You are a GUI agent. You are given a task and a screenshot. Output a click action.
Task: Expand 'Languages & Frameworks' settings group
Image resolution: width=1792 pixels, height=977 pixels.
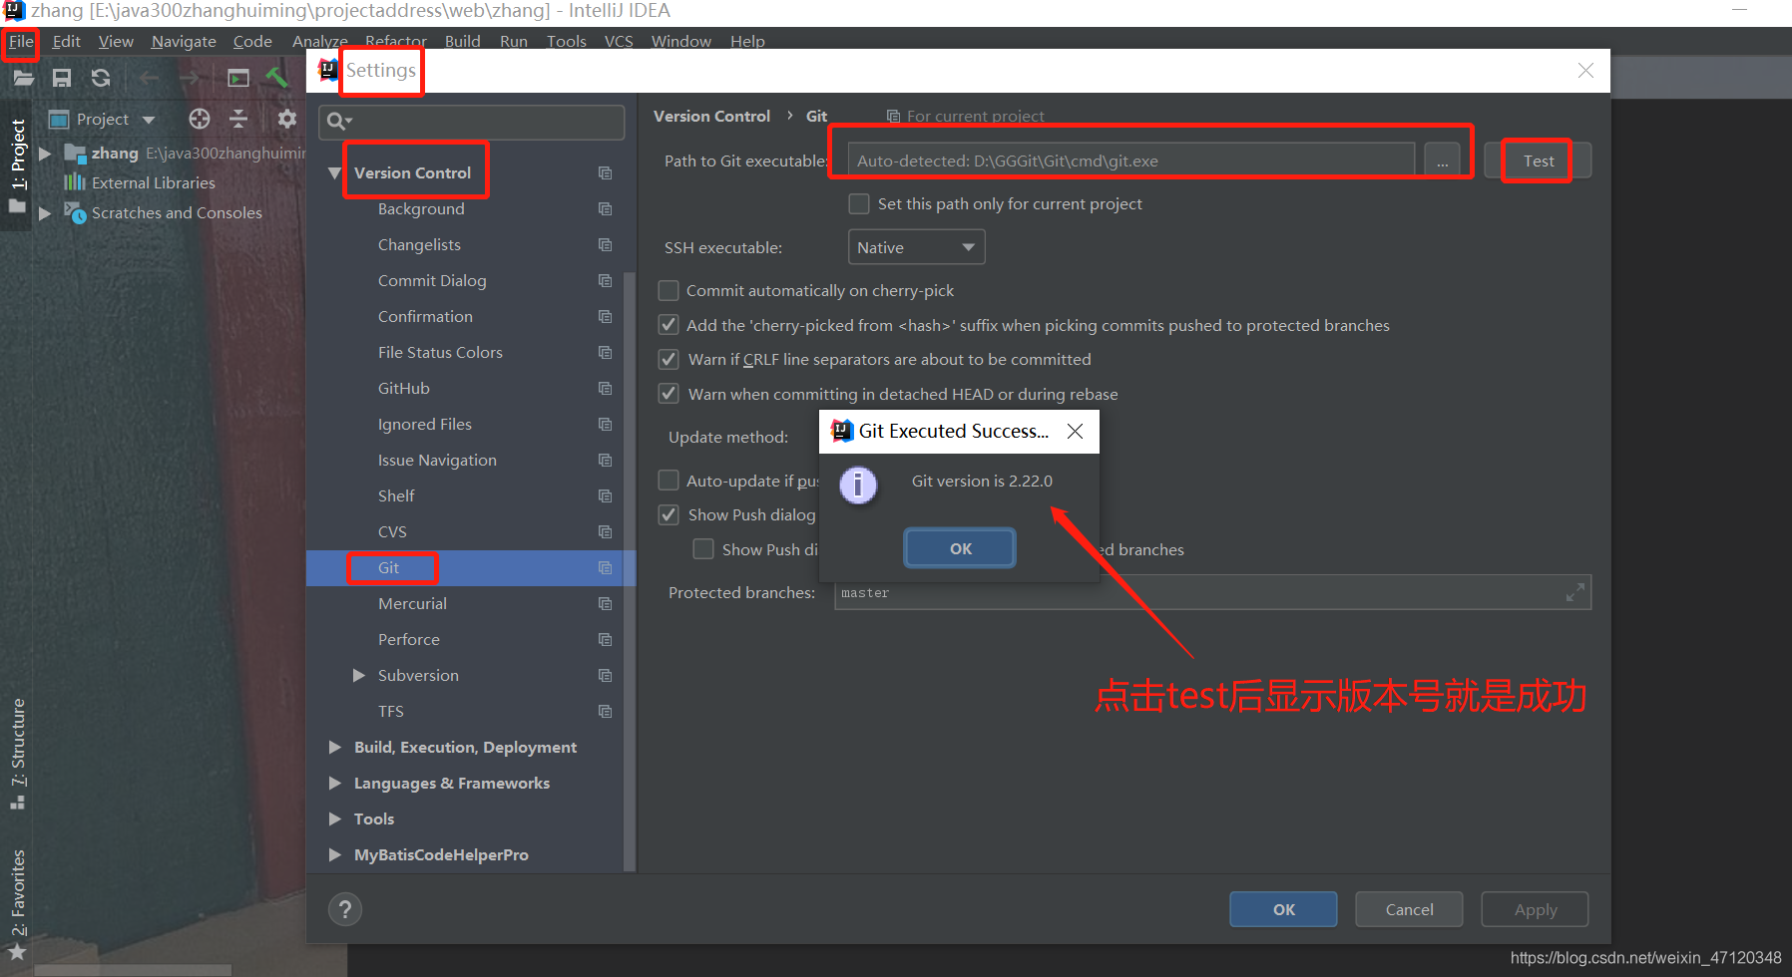(x=335, y=783)
